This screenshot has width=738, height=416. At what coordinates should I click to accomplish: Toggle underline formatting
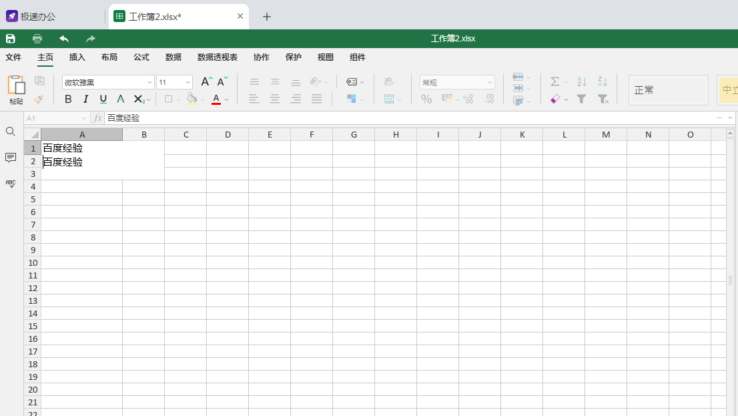pyautogui.click(x=103, y=99)
